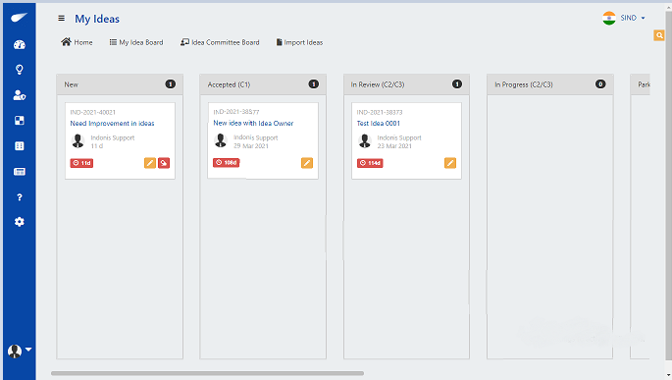Toggle the hamburger menu next to My Ideas

[x=61, y=18]
